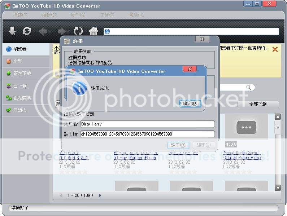Click the download-and-convert circular arrows icon
This screenshot has width=287, height=216.
(x=27, y=31)
